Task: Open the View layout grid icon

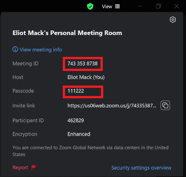Action: pyautogui.click(x=117, y=6)
